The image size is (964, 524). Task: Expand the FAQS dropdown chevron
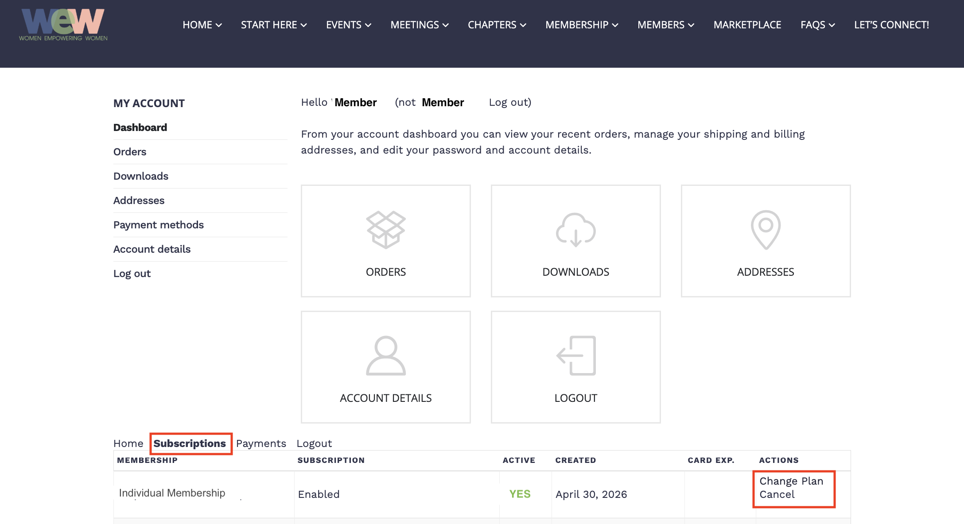tap(832, 25)
